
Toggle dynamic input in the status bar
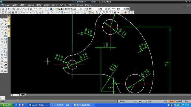179,101
